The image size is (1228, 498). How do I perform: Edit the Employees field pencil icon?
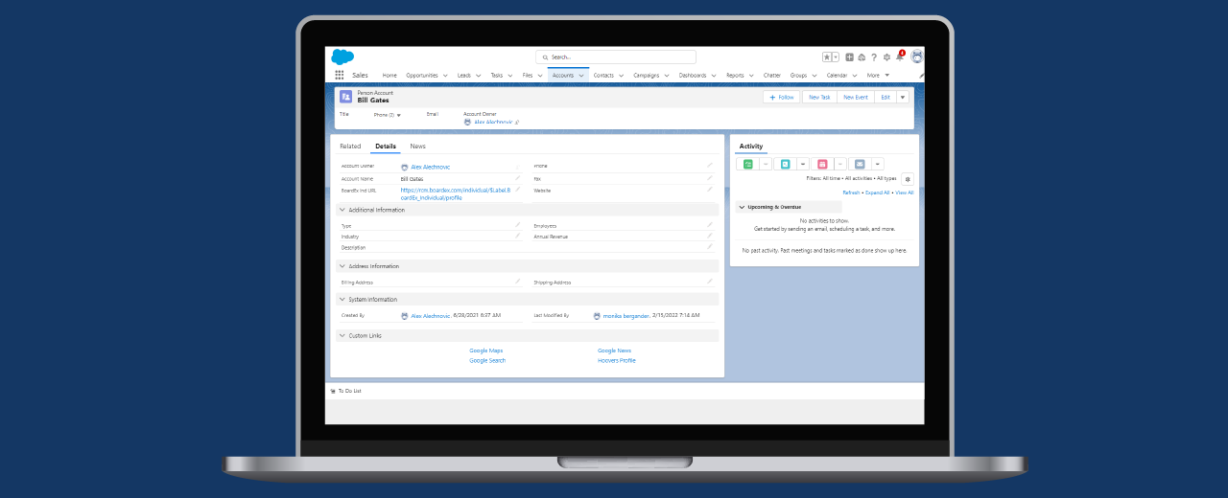click(710, 225)
